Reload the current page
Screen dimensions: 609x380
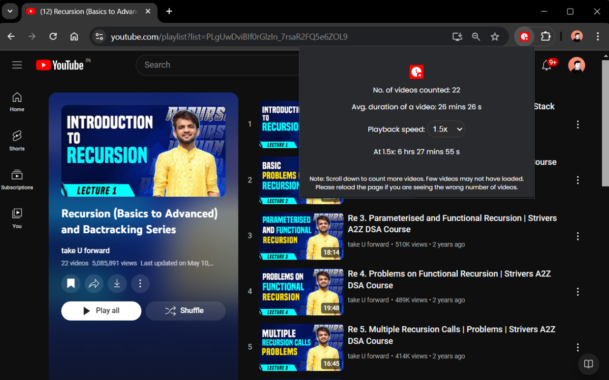(x=53, y=37)
